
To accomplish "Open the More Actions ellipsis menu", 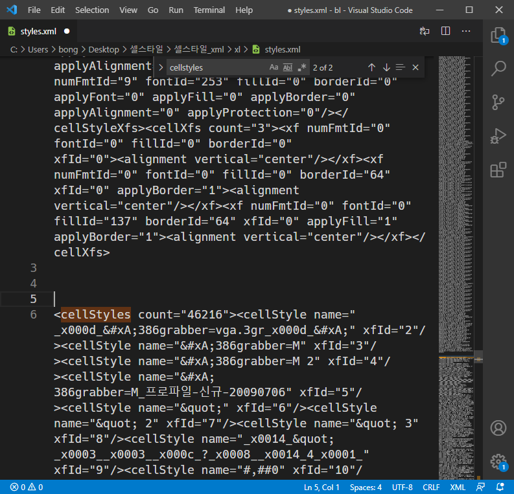I will tap(466, 31).
